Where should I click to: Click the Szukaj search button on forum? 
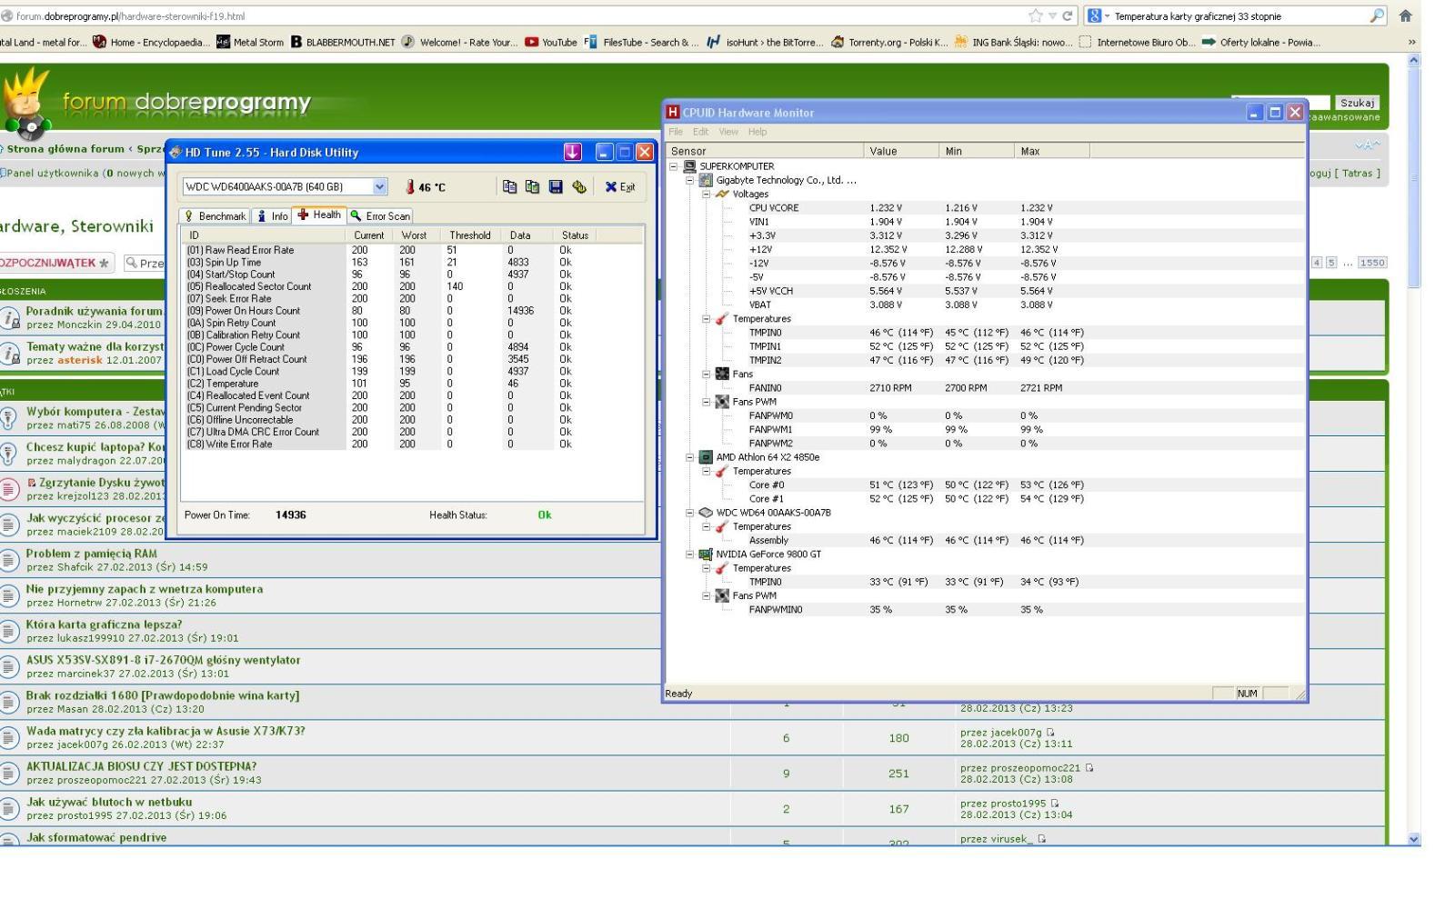pyautogui.click(x=1357, y=103)
